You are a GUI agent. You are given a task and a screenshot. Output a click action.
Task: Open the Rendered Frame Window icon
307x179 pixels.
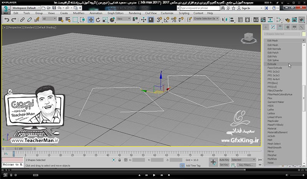tap(294, 20)
